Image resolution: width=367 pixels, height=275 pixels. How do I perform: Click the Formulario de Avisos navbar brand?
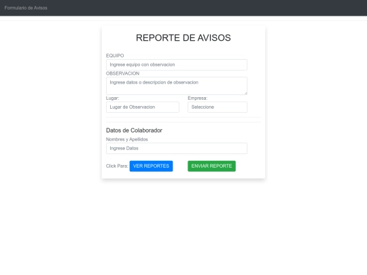pyautogui.click(x=26, y=8)
